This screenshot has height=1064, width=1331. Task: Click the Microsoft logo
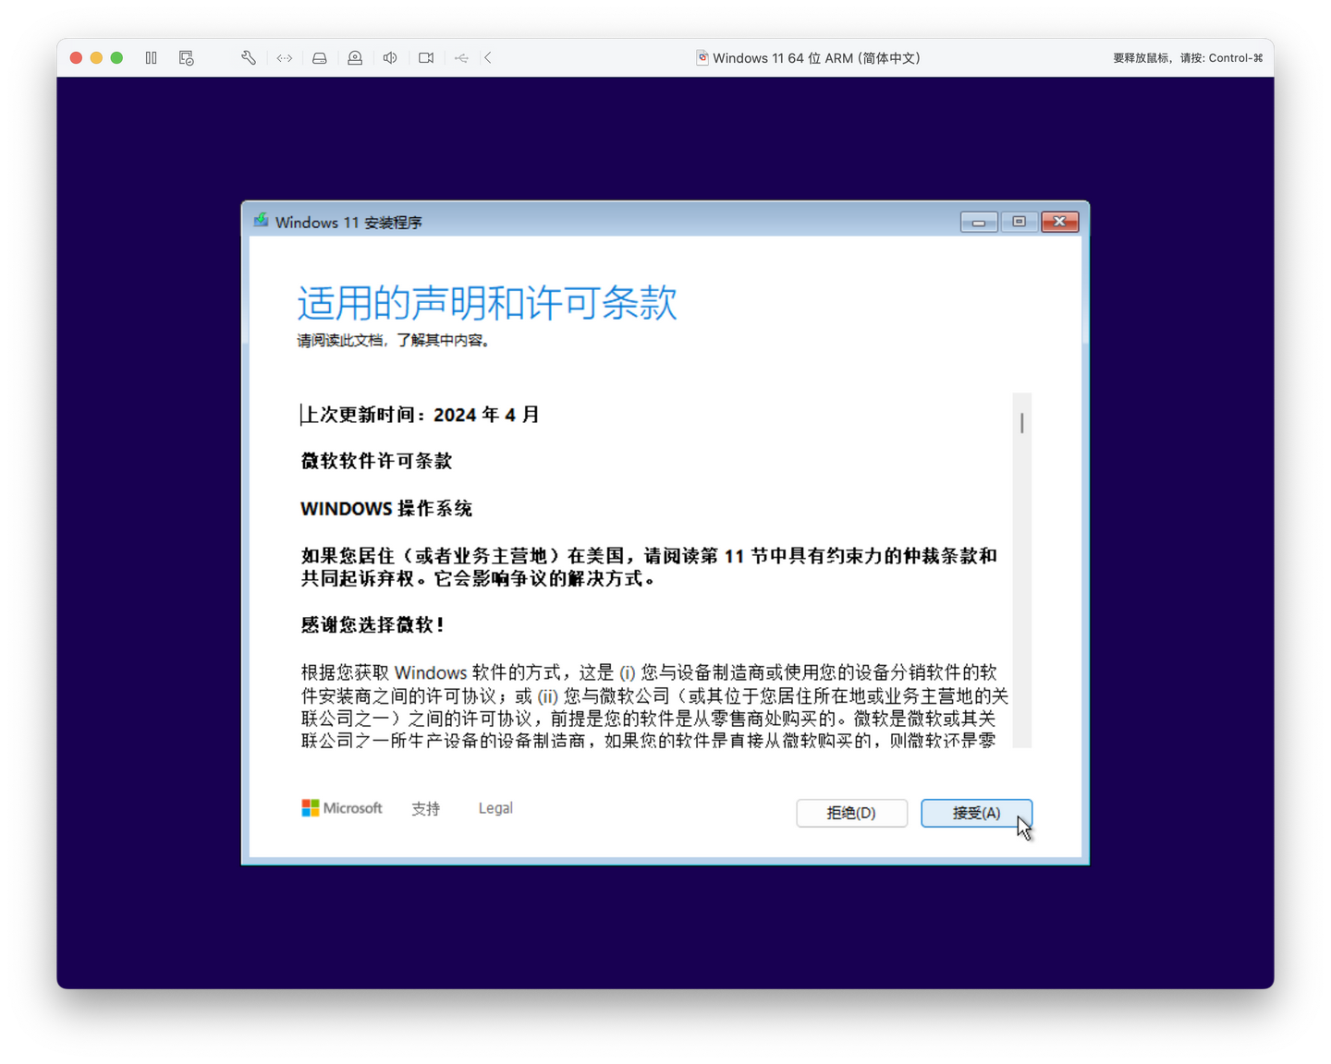point(342,808)
